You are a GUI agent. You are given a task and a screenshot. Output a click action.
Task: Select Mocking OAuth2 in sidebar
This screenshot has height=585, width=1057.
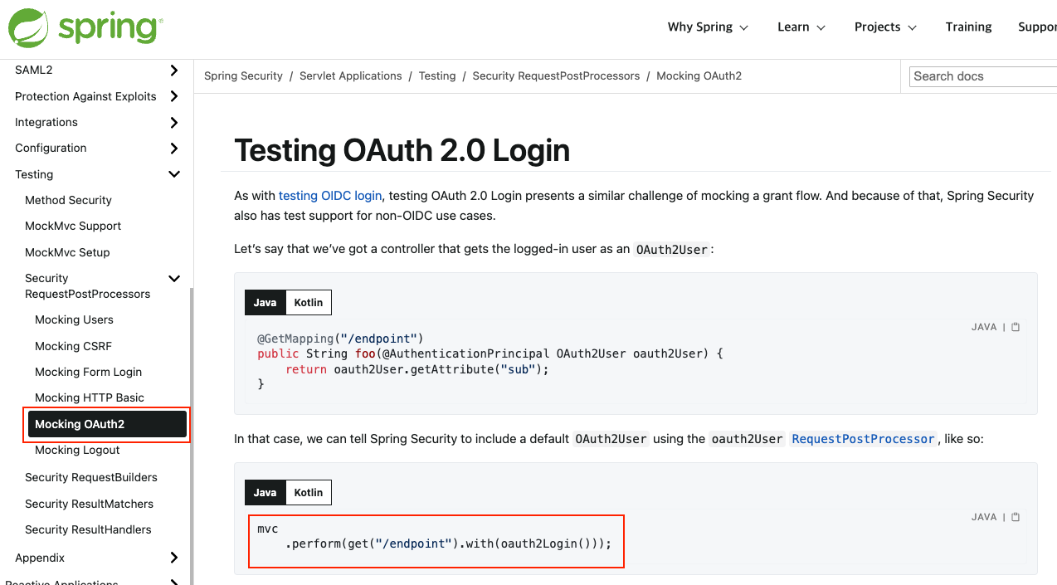pos(107,424)
